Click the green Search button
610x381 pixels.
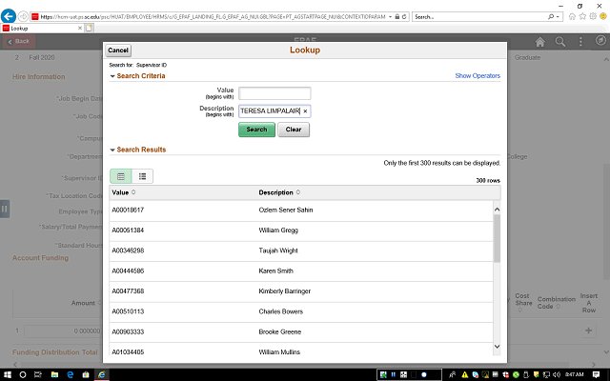click(x=256, y=130)
